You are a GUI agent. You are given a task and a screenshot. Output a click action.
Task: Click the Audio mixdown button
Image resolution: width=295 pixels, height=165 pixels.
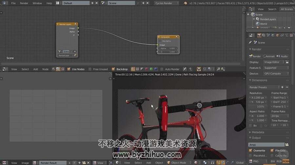(282, 56)
